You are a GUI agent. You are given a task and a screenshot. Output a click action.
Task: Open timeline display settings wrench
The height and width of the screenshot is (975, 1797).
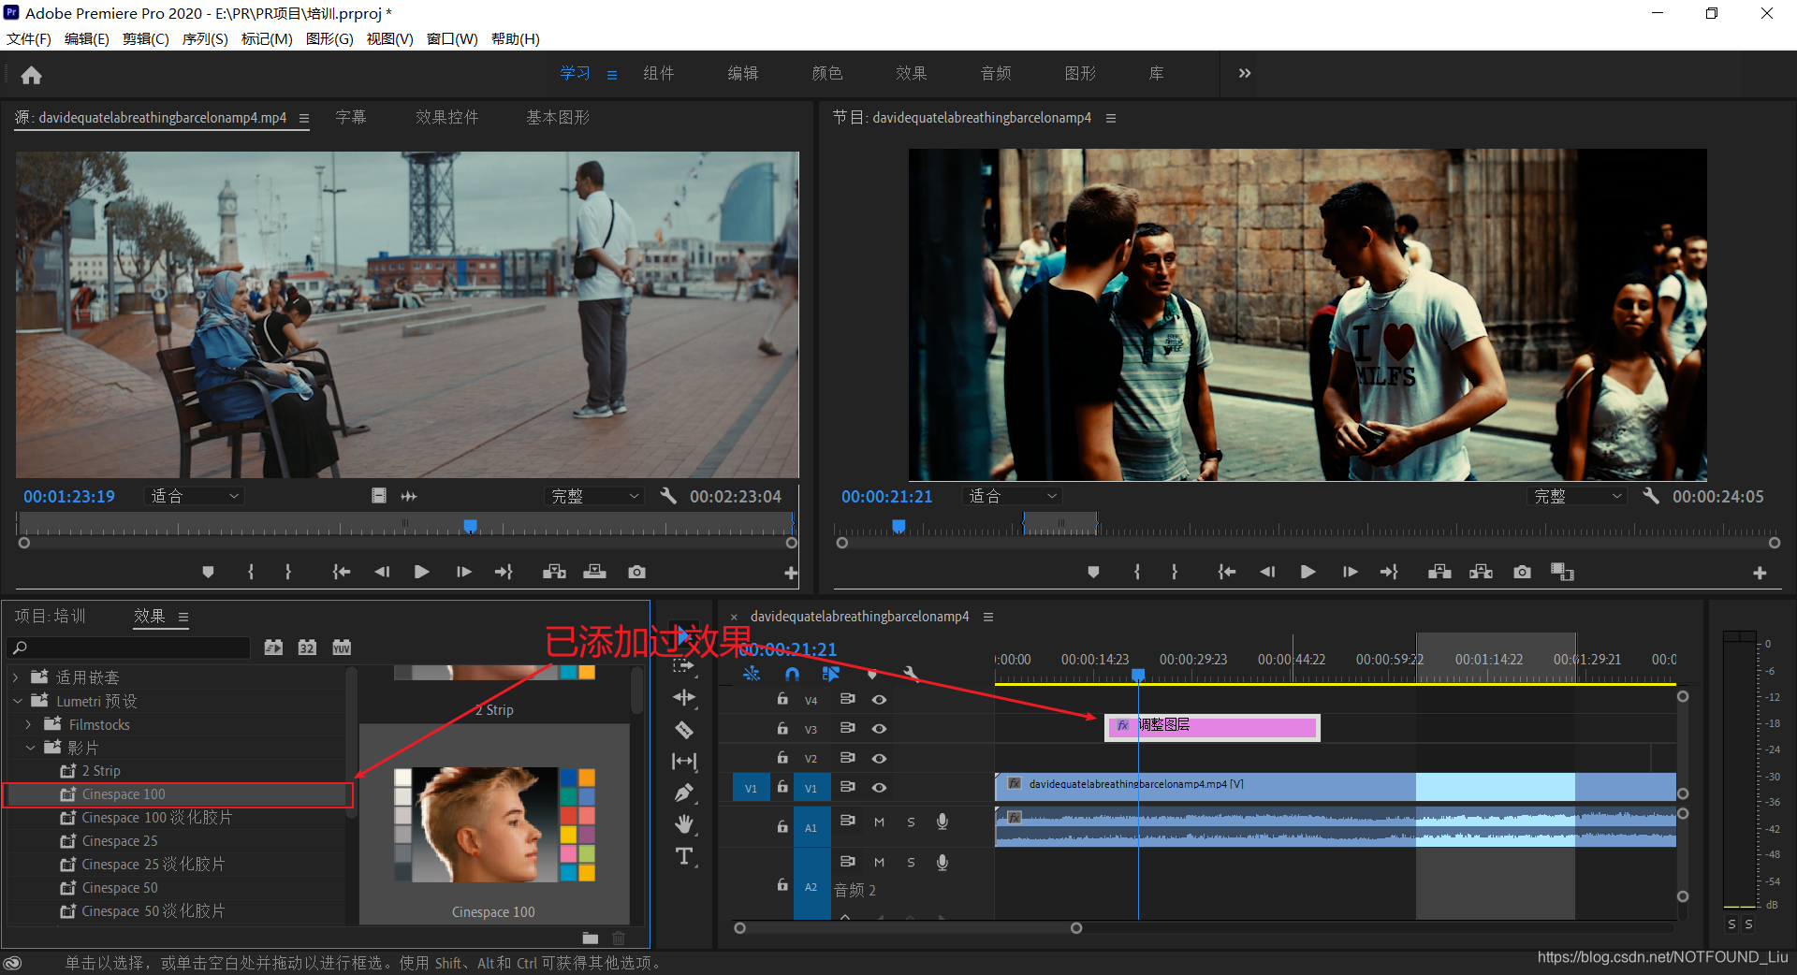[x=912, y=674]
